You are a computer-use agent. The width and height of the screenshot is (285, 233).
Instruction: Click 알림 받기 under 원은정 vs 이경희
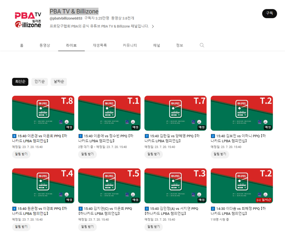pyautogui.click(x=21, y=227)
